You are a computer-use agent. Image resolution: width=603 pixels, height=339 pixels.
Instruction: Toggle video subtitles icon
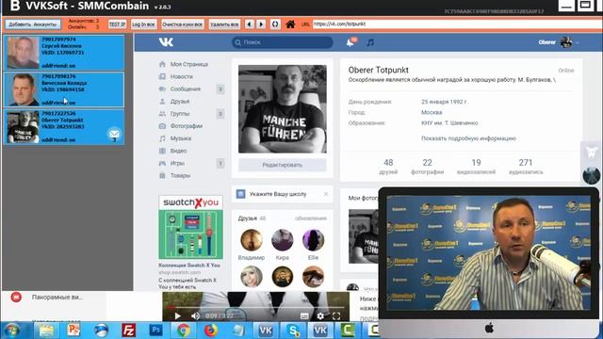click(x=304, y=316)
